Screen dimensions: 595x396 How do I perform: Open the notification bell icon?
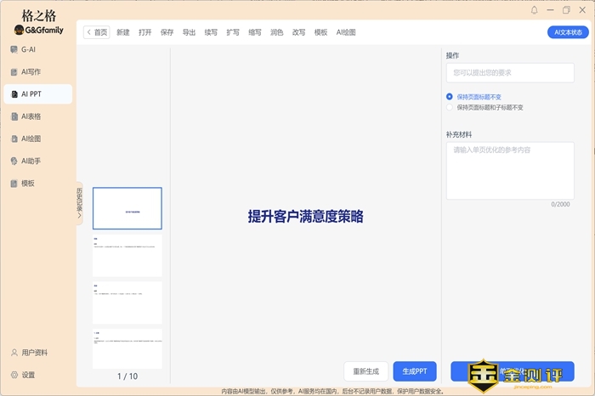(x=535, y=10)
